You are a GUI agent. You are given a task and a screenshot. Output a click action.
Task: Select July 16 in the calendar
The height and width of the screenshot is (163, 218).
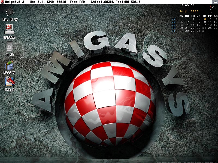[x=198, y=25]
